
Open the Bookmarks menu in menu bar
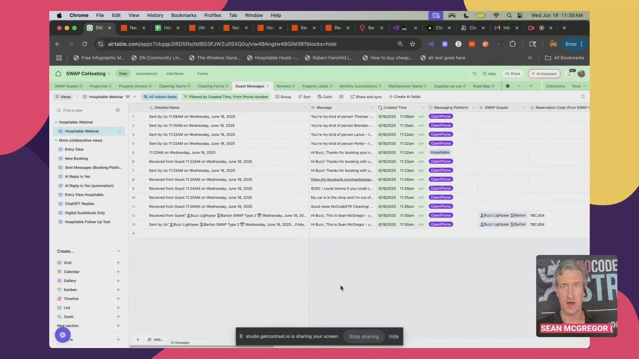click(x=184, y=15)
